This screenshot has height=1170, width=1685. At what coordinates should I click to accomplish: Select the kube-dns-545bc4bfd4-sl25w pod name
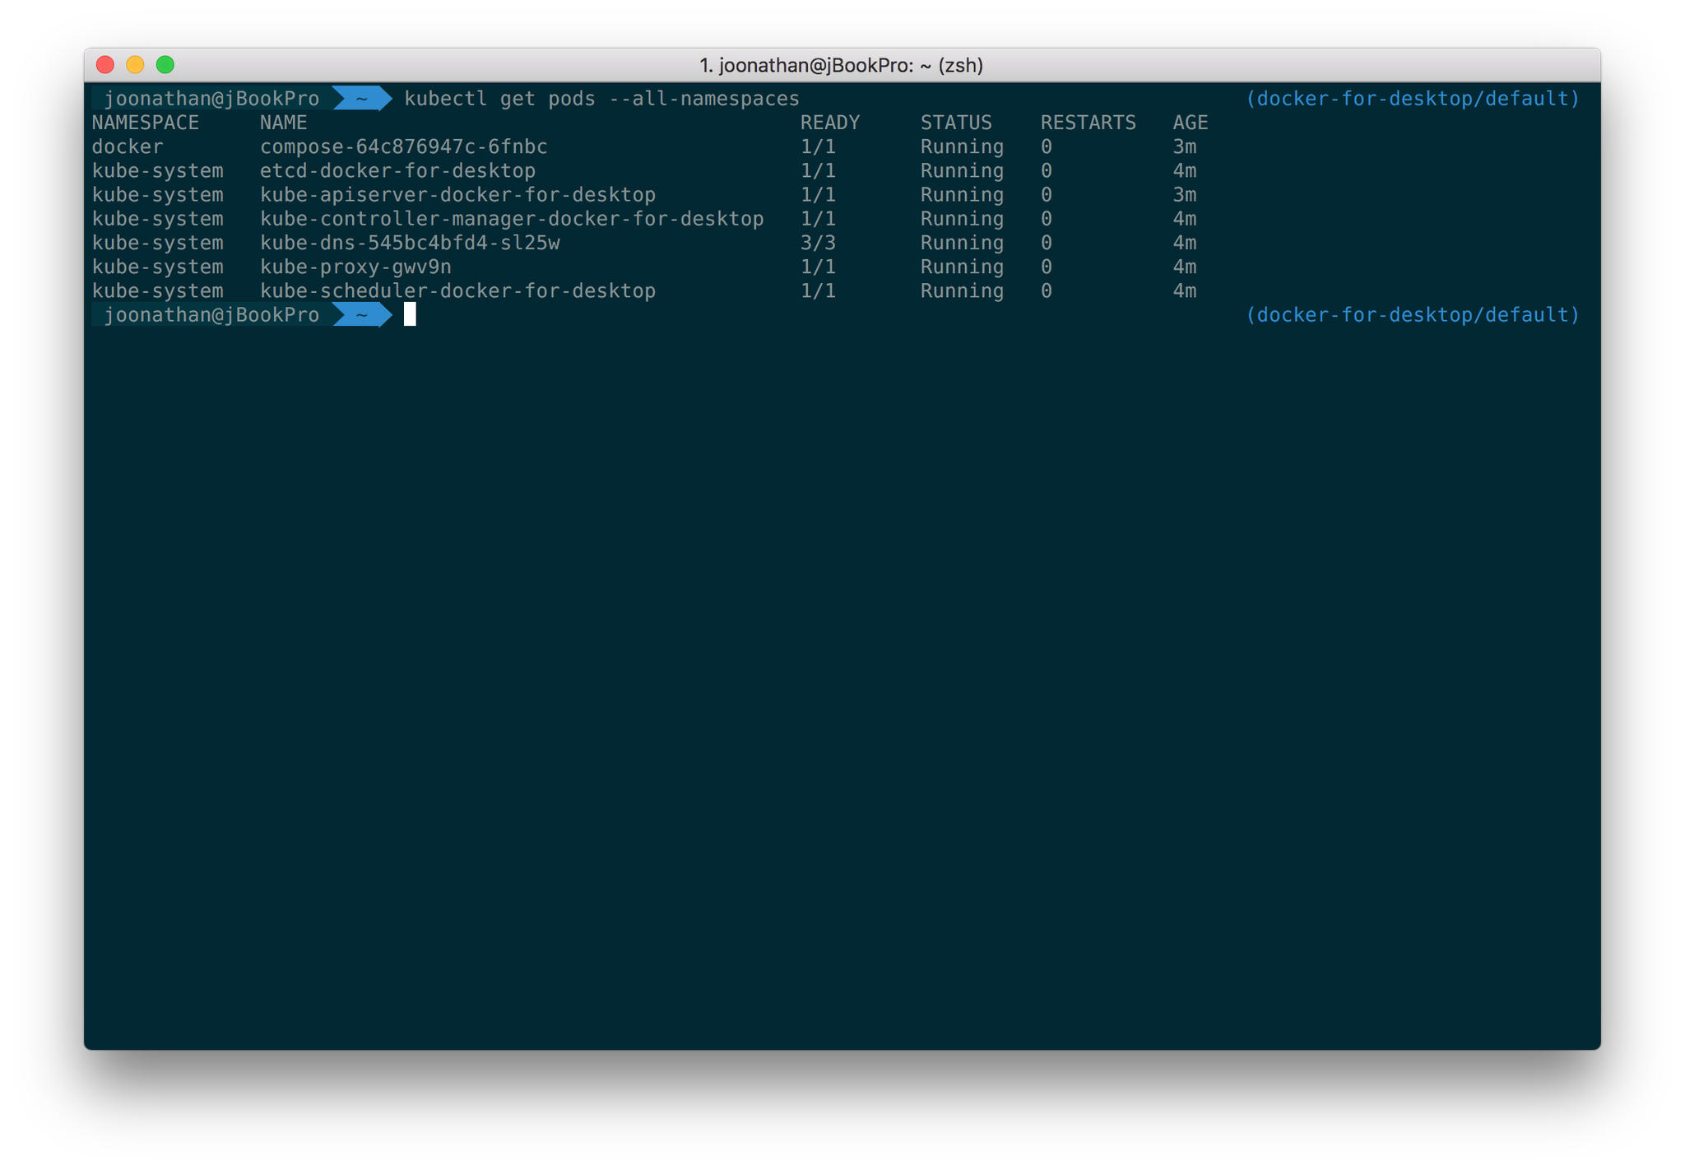tap(409, 243)
